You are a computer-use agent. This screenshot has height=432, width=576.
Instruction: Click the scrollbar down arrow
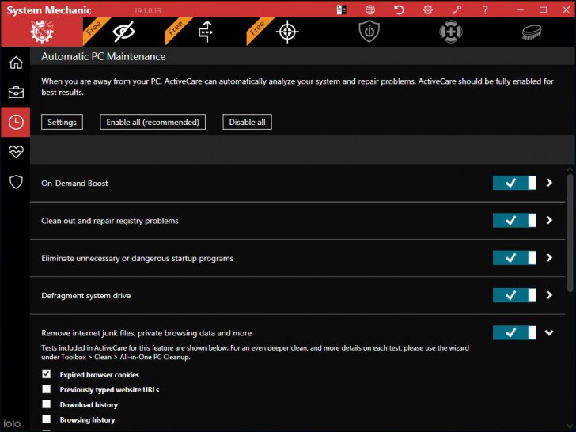pos(570,426)
